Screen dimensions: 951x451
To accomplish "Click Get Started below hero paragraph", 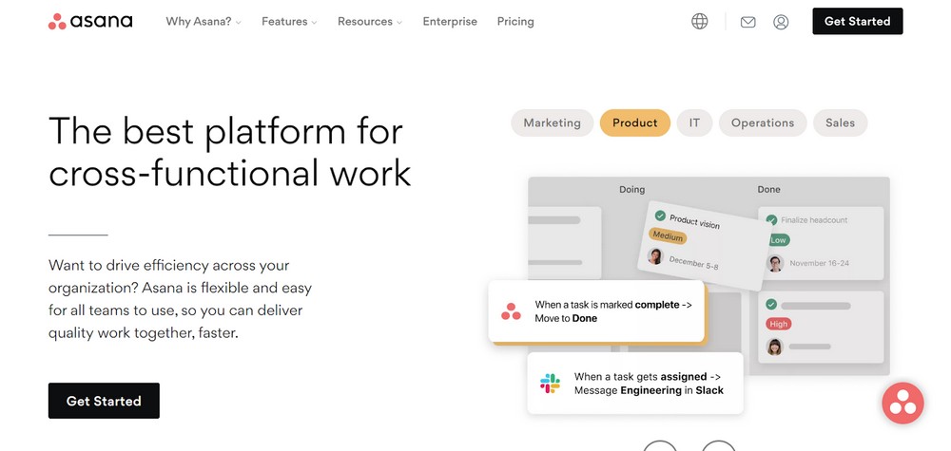I will point(104,401).
